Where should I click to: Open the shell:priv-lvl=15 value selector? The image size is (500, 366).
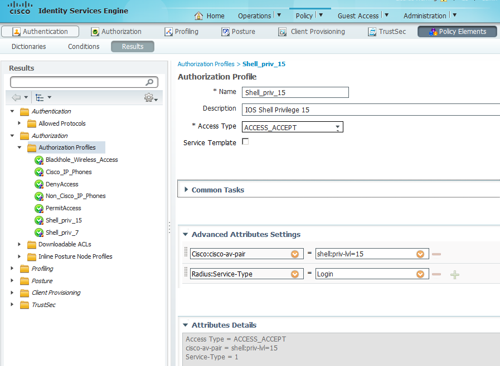point(420,254)
